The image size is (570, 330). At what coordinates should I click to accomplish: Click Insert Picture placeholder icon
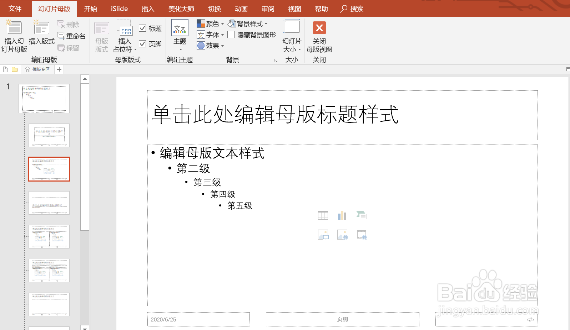323,235
